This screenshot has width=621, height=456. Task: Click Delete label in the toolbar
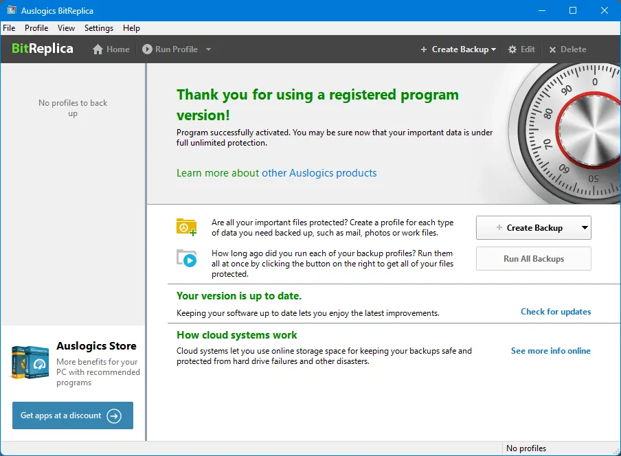click(x=573, y=49)
